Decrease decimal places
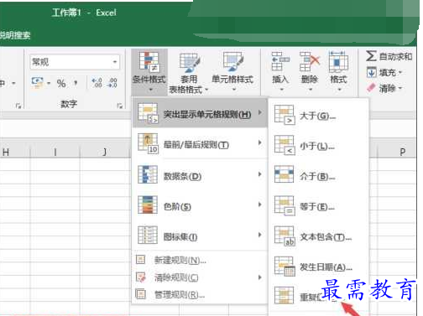 (112, 83)
